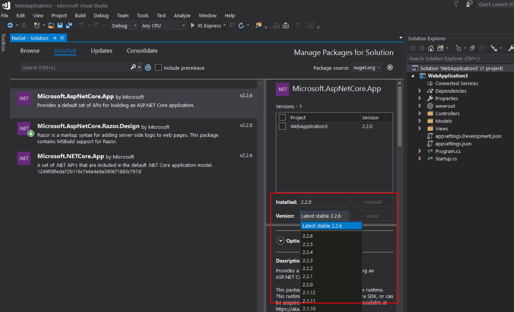The height and width of the screenshot is (312, 514).
Task: Check the select-all Project header checkbox
Action: pos(282,118)
